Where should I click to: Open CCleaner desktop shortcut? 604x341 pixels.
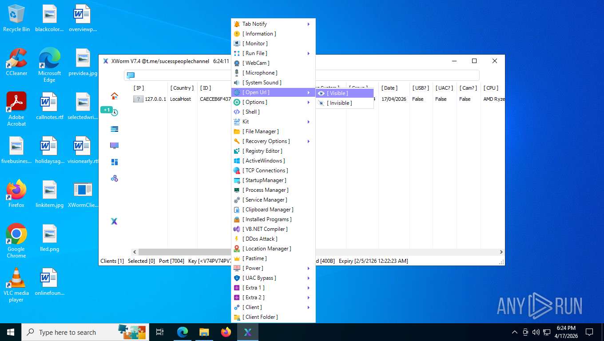(16, 62)
